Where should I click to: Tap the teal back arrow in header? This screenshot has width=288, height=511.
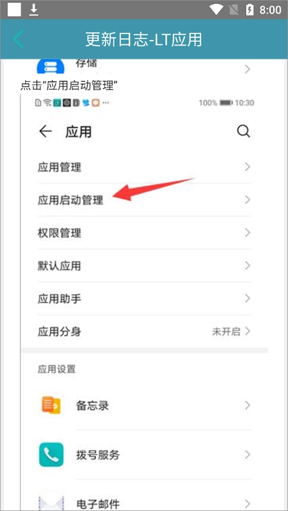pos(18,39)
